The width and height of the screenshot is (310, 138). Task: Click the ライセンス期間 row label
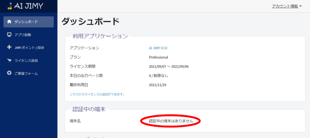pyautogui.click(x=83, y=67)
